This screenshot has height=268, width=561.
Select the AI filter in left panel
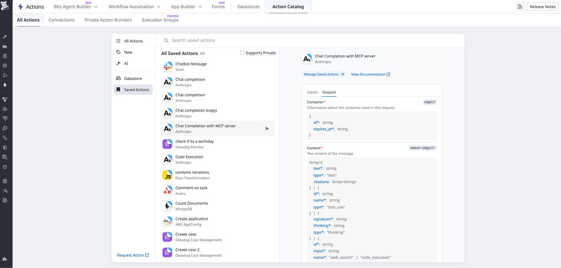[133, 63]
